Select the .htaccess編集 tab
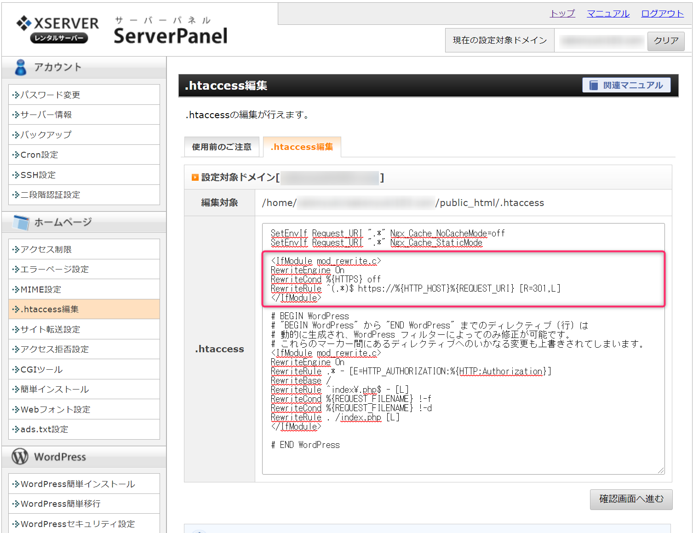The width and height of the screenshot is (693, 533). click(302, 146)
